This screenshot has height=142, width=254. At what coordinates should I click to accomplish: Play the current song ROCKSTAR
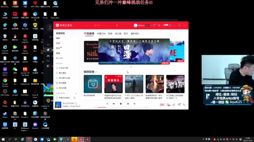(x=121, y=104)
